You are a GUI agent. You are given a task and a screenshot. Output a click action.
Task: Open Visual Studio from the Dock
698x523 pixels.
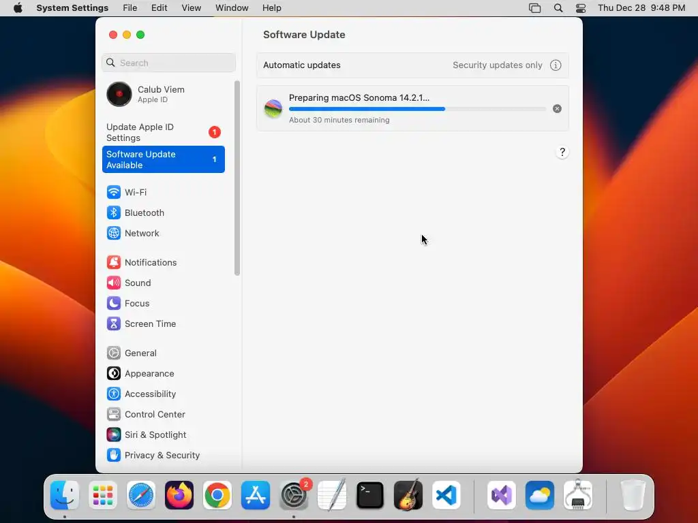pyautogui.click(x=502, y=495)
